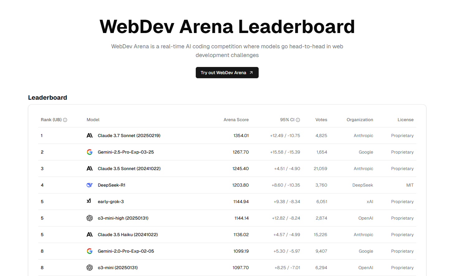This screenshot has width=451, height=276.
Task: Click the Arena Score column header
Action: [236, 120]
